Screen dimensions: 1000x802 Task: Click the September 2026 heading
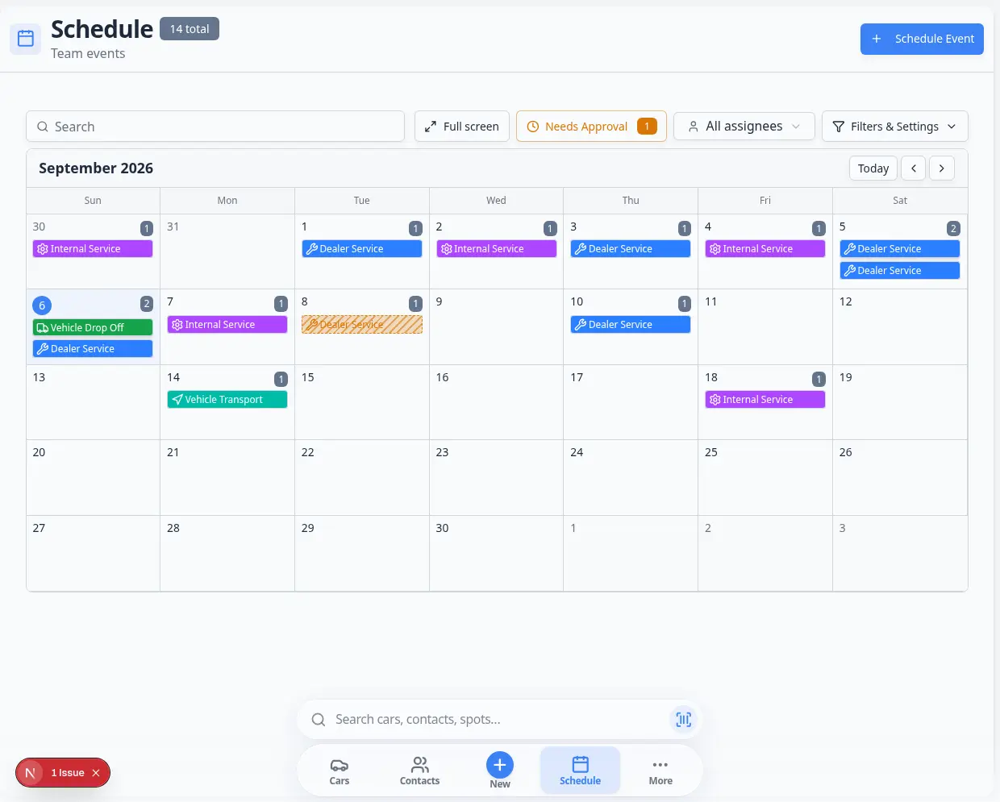(96, 168)
